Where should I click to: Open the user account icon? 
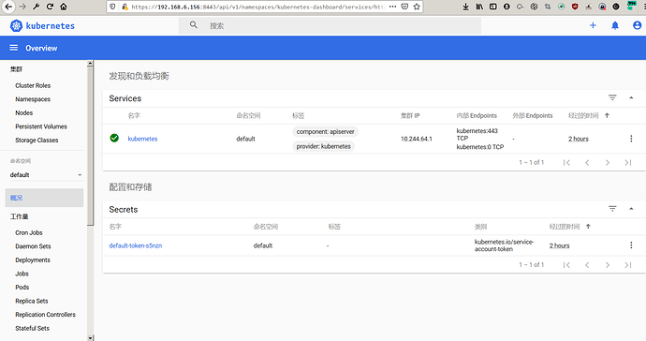click(x=637, y=25)
